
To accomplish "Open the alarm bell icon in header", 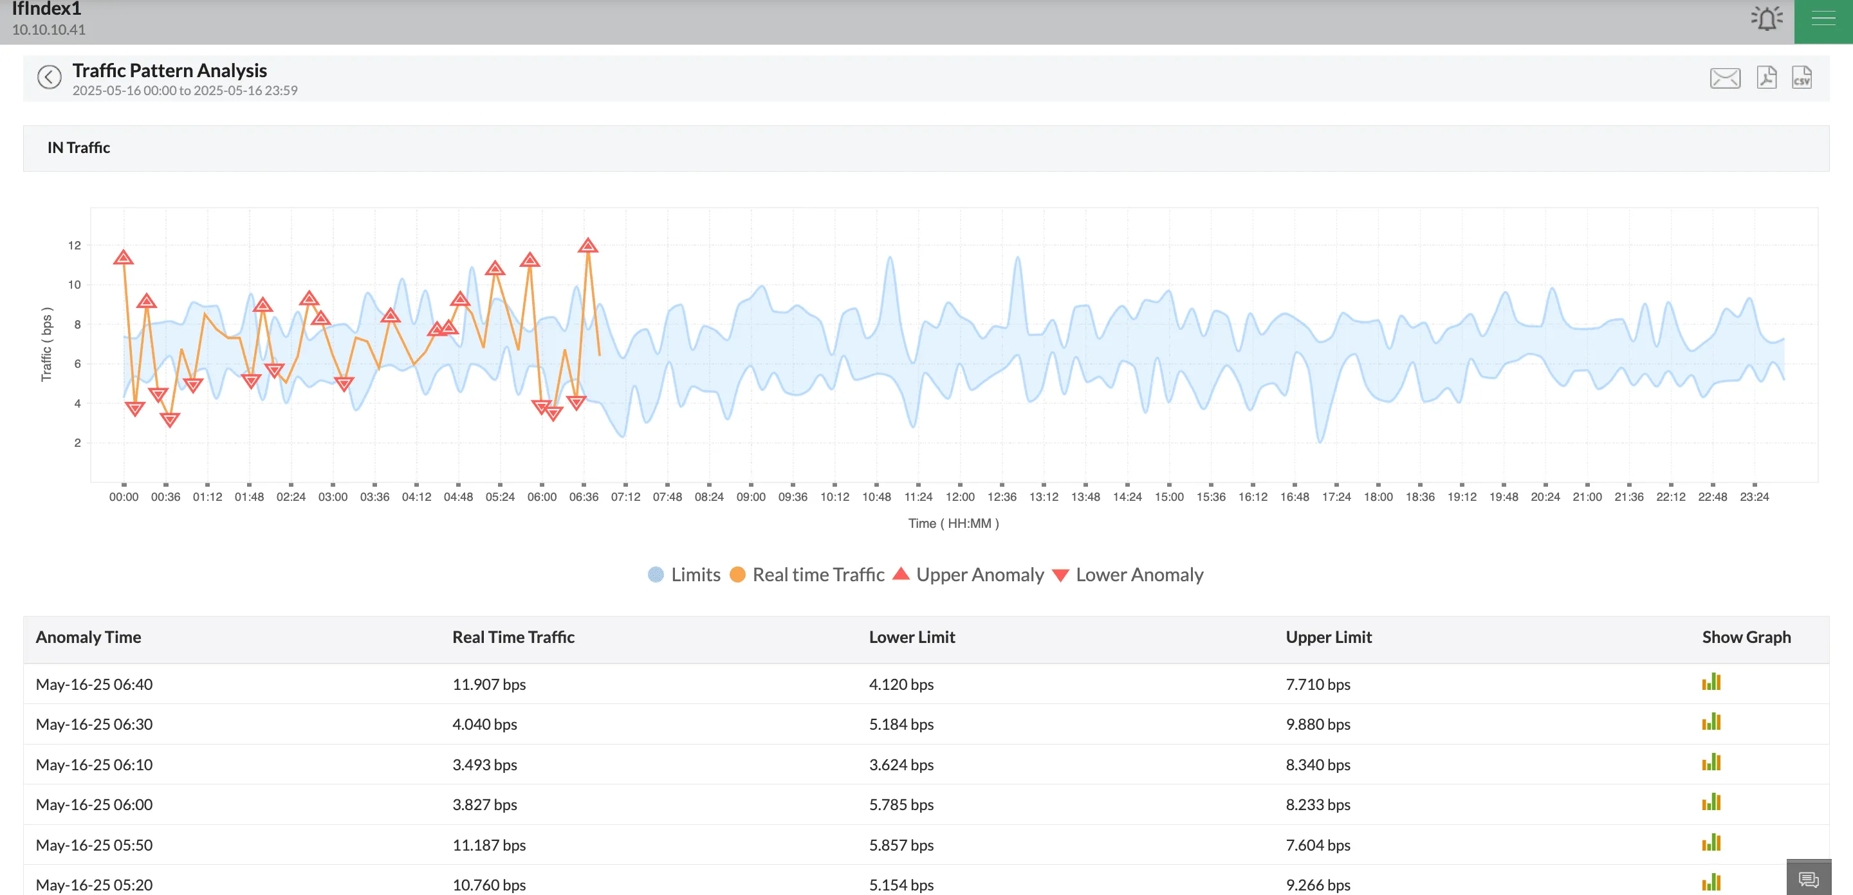I will point(1766,18).
